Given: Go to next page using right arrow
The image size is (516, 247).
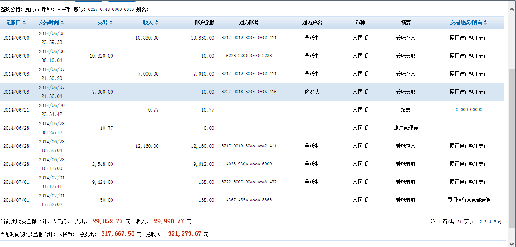Looking at the screenshot, I should coord(500,222).
